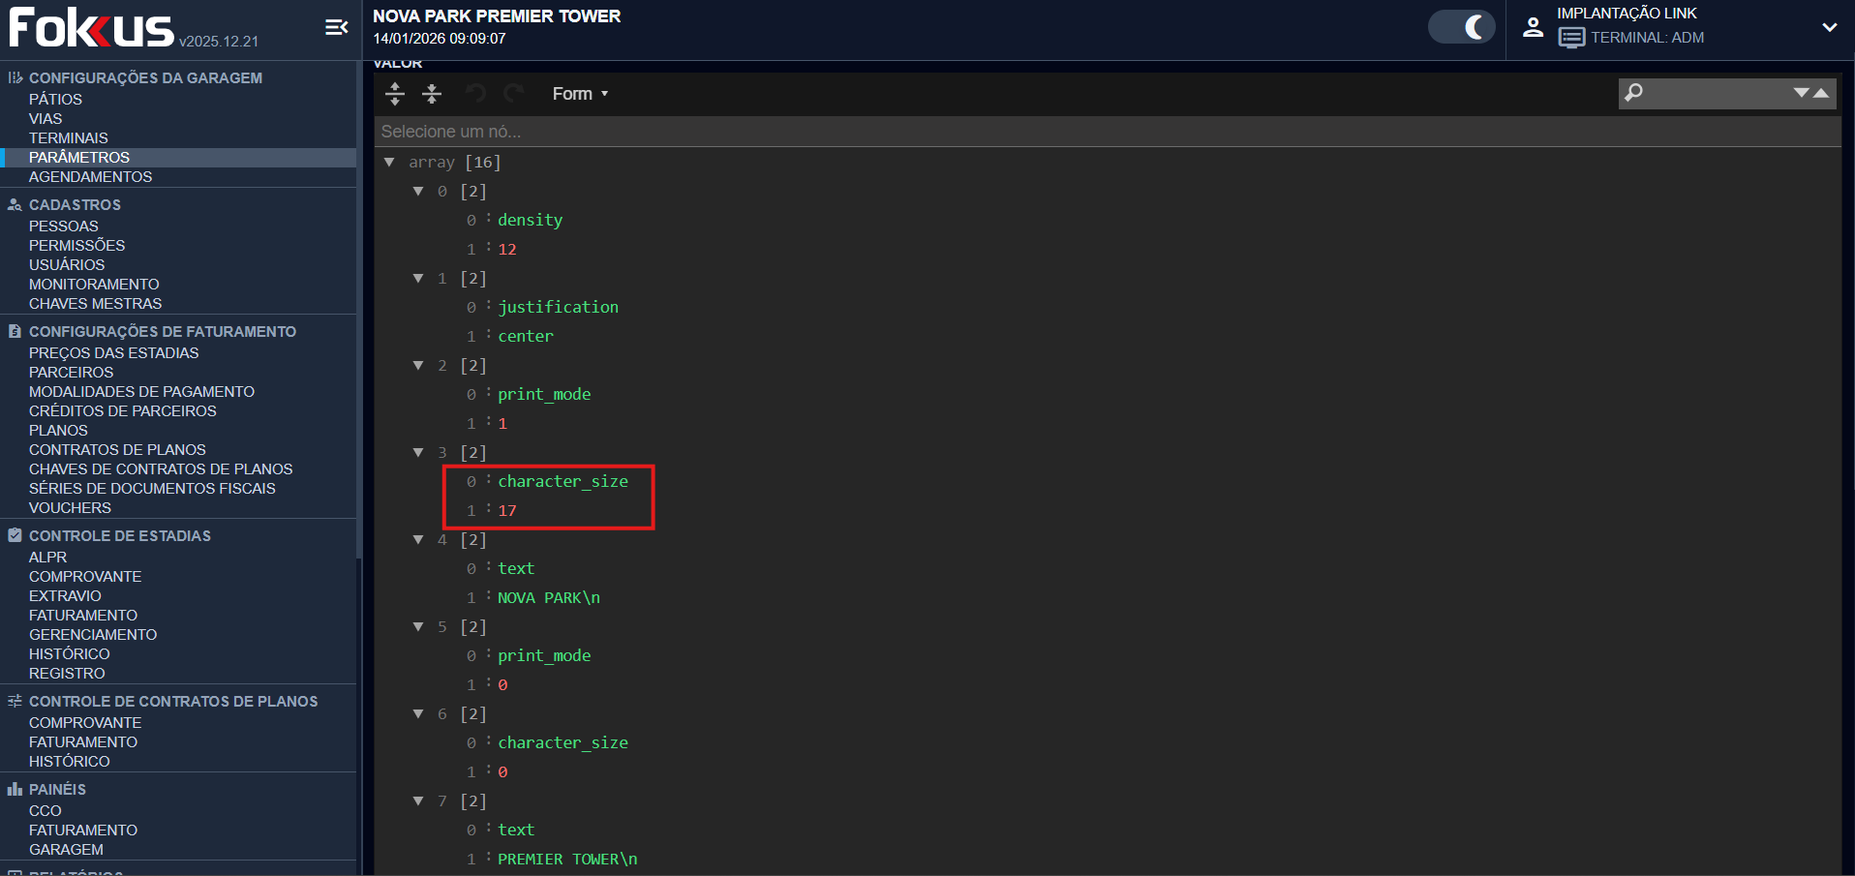Open the user account chevron menu

(x=1829, y=28)
